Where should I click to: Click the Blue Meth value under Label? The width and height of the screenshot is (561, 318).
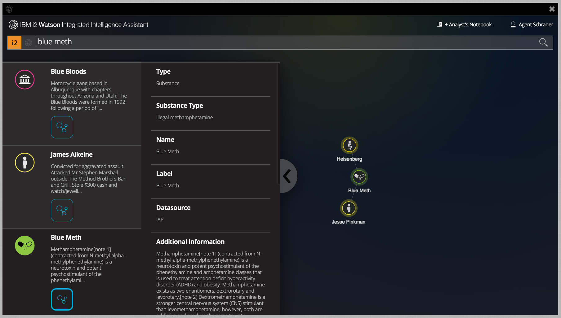(167, 185)
